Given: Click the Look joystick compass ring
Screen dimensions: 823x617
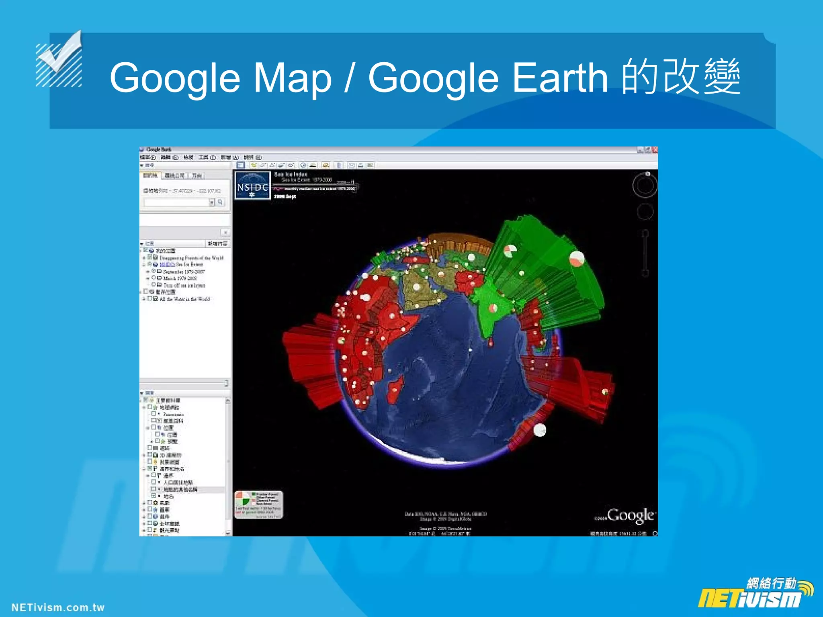Looking at the screenshot, I should [x=645, y=186].
